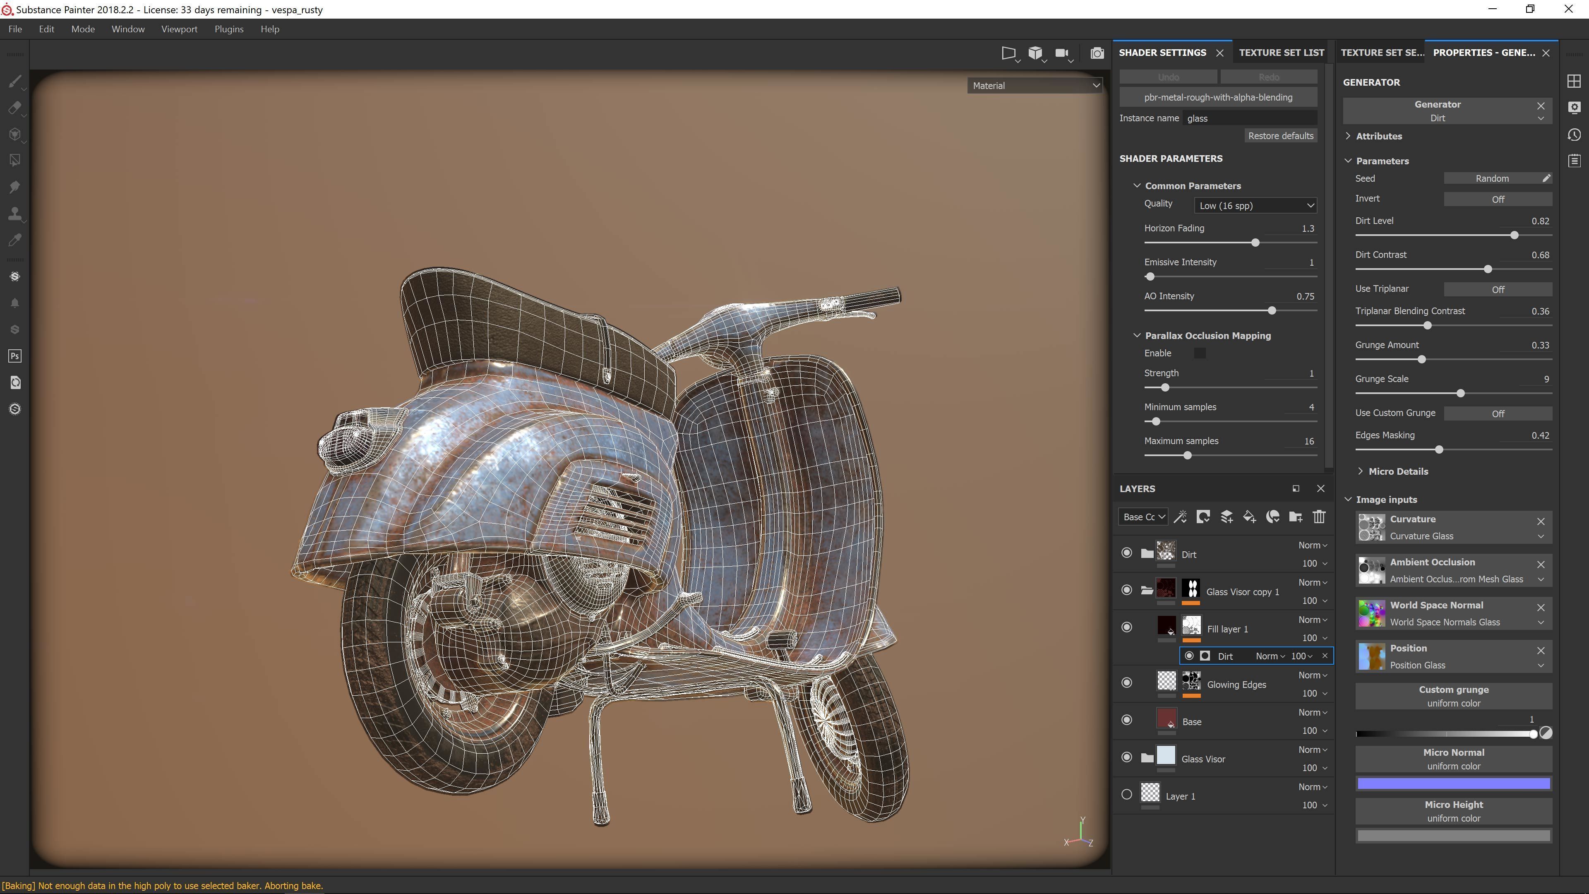Screen dimensions: 1589x894
Task: Click the AO Intensity slider handle
Action: click(x=1271, y=311)
